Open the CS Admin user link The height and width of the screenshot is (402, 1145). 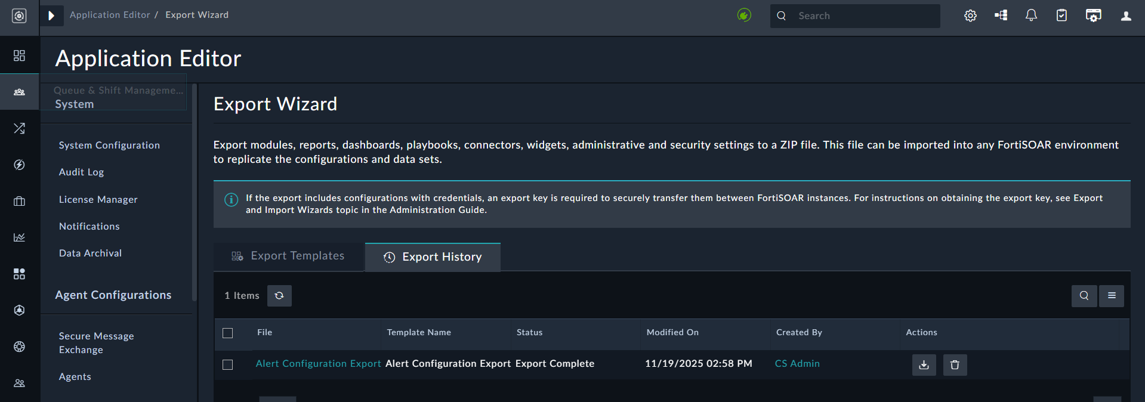797,364
